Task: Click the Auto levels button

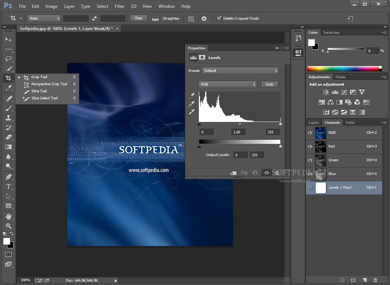Action: pos(270,84)
